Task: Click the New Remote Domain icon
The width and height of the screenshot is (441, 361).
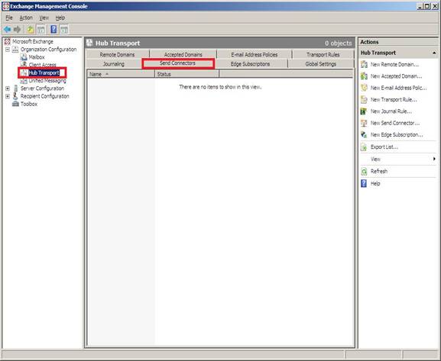Action: pyautogui.click(x=364, y=64)
